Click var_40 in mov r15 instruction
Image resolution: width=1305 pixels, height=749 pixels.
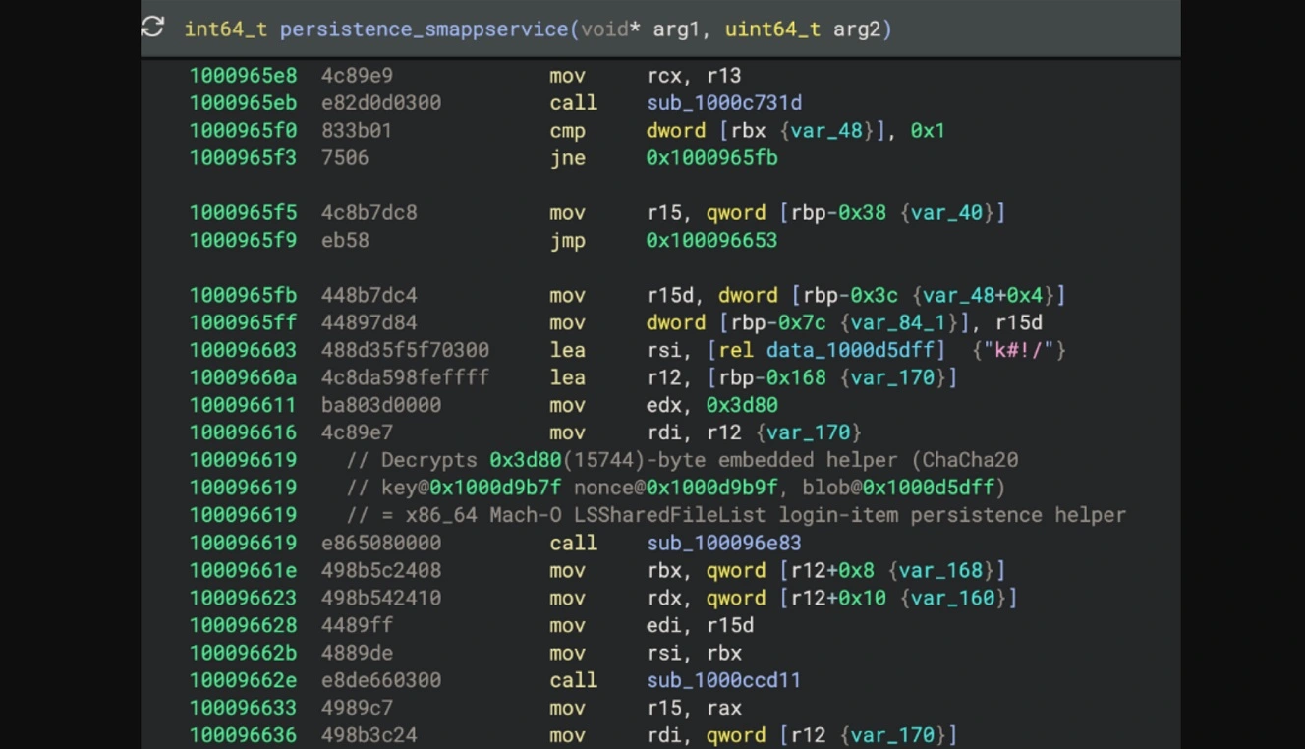point(946,213)
